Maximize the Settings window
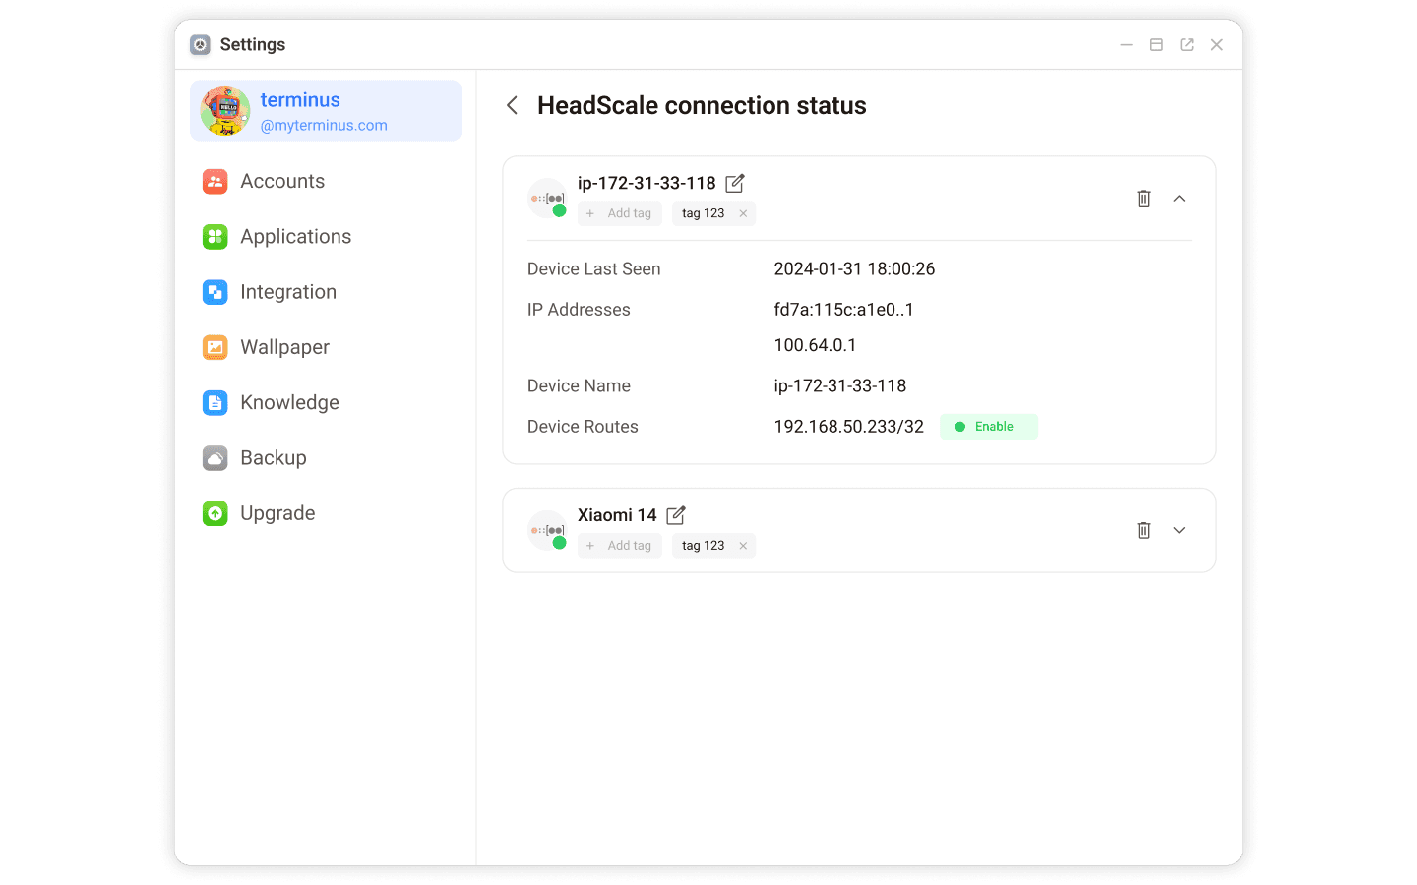 (1156, 45)
